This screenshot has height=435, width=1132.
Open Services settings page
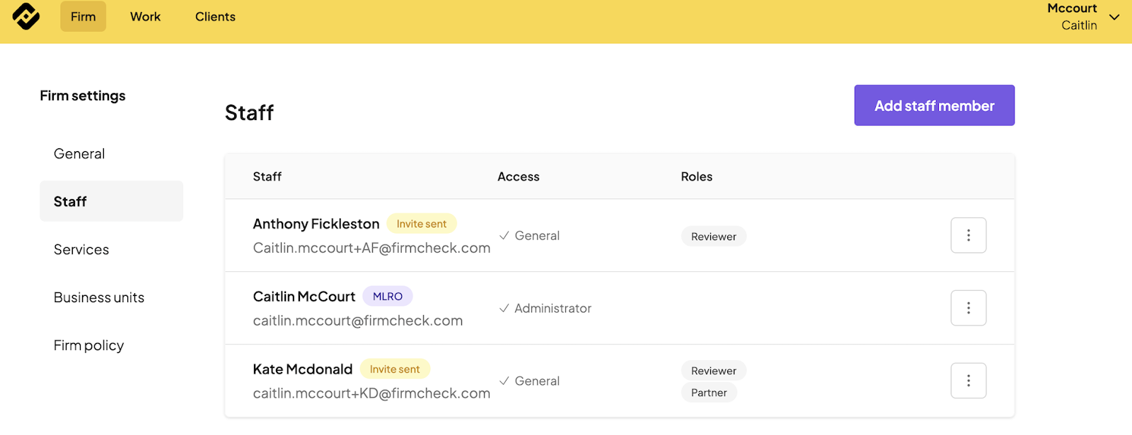tap(81, 250)
